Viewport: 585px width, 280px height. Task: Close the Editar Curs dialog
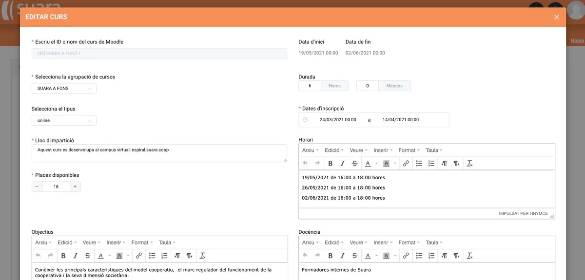(x=557, y=17)
